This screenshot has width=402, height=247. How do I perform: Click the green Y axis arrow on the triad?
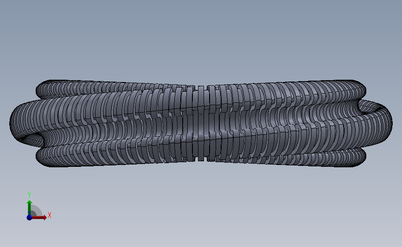[x=30, y=208]
